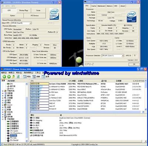This screenshot has height=146, width=148.
Task: Click the Intel Core logo in CPU-Z
Action: pyautogui.click(x=132, y=17)
